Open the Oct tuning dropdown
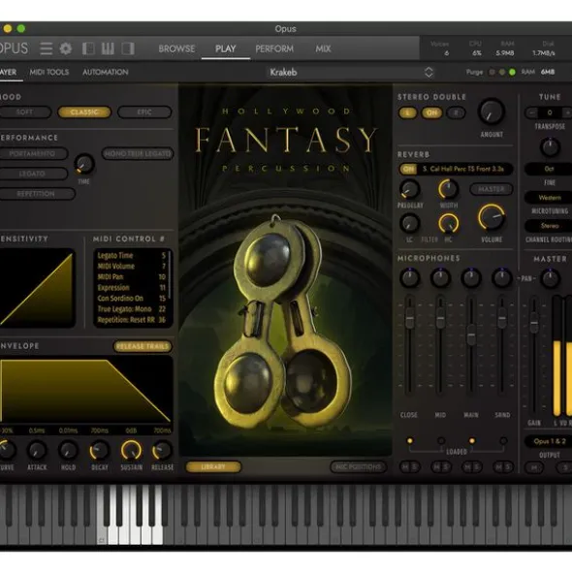 (x=548, y=169)
